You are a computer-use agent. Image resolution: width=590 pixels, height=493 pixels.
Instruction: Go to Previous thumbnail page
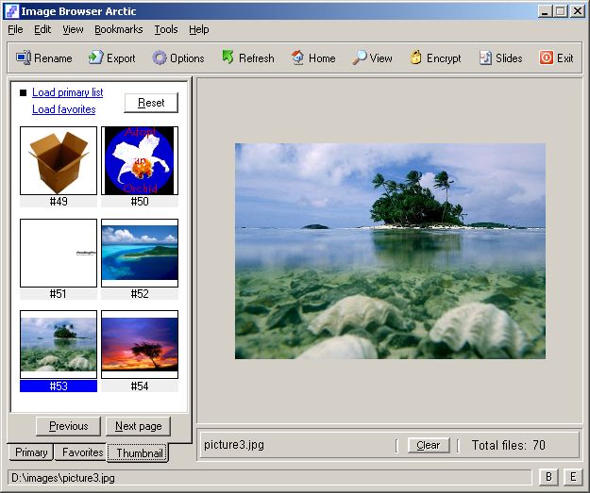(x=69, y=426)
